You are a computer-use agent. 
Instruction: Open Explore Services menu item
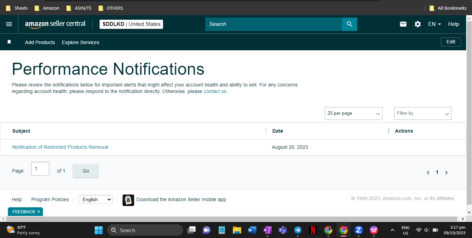(81, 42)
